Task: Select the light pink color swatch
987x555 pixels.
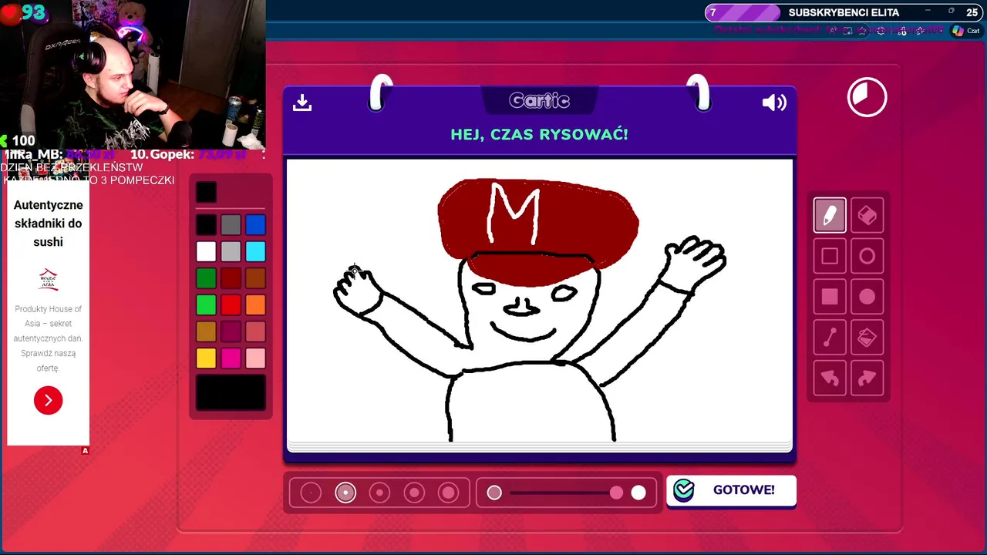Action: [255, 358]
